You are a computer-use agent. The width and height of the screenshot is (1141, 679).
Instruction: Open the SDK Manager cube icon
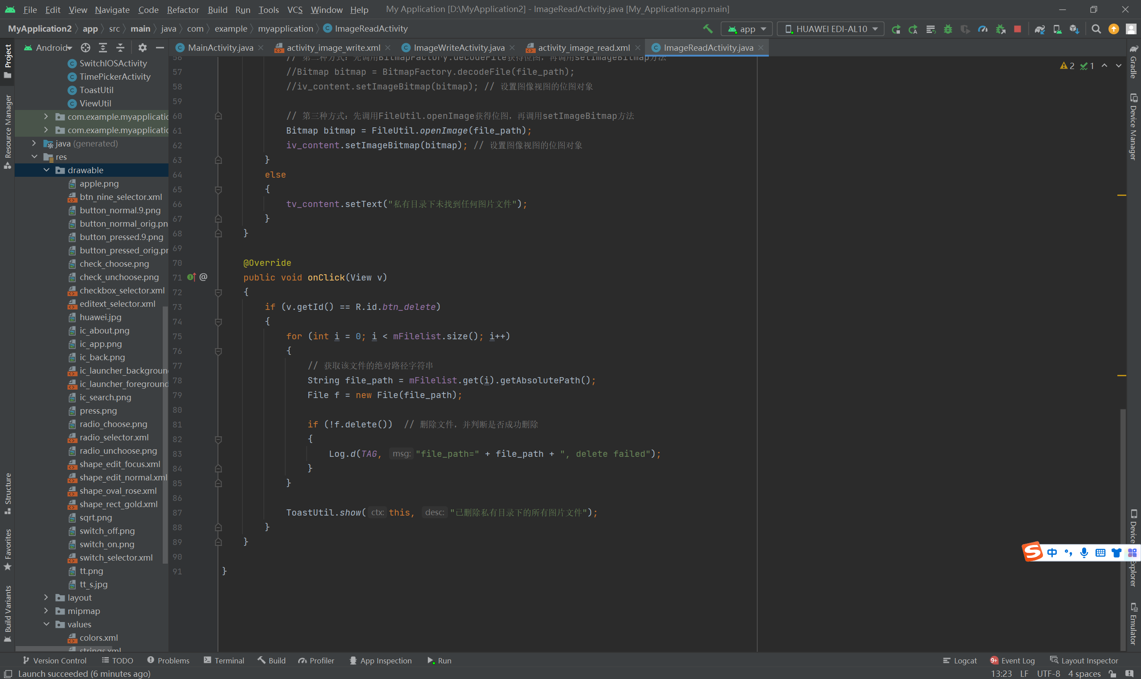tap(1074, 29)
